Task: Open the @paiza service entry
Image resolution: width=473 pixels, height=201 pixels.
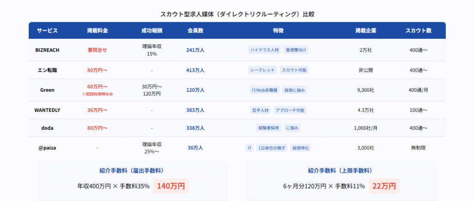Action: [47, 148]
